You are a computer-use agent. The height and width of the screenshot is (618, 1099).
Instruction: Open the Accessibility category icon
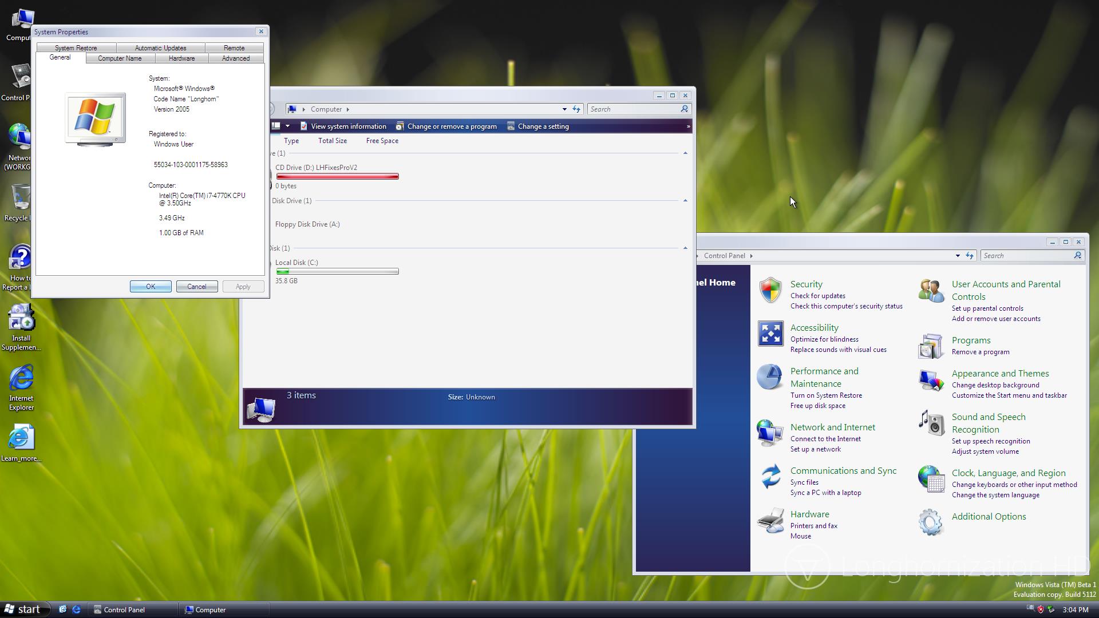(x=770, y=334)
